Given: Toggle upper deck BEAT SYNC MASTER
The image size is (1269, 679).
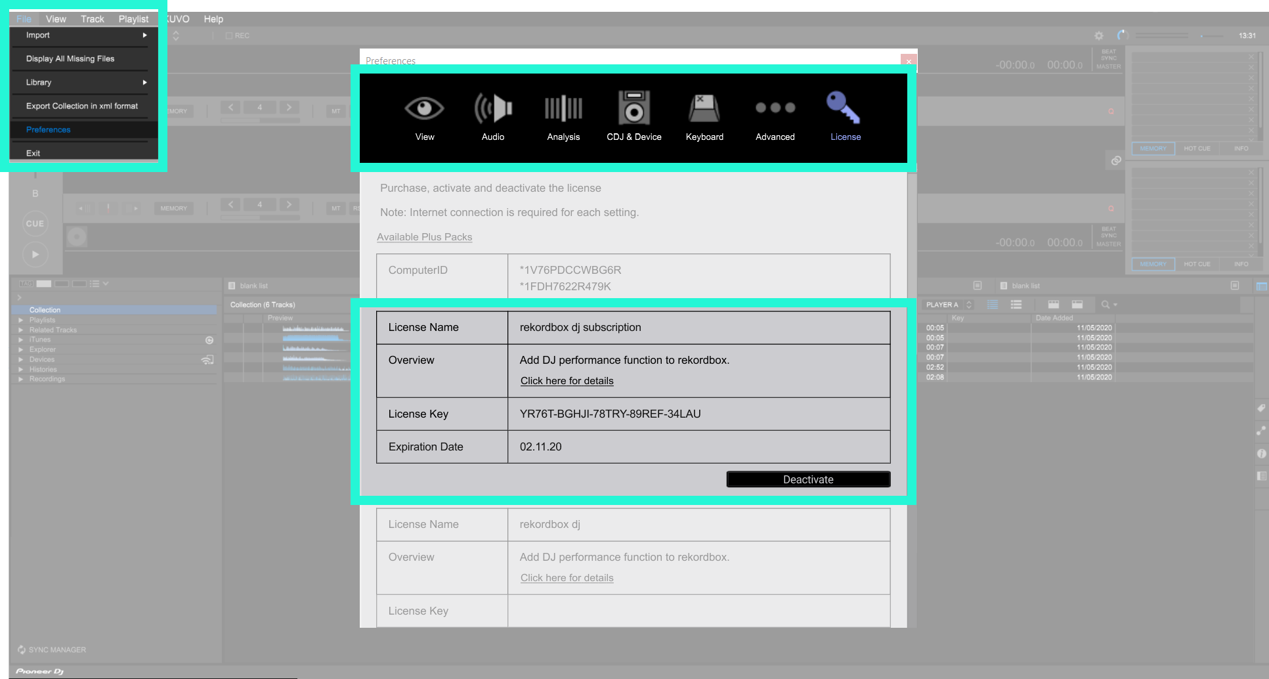Looking at the screenshot, I should tap(1108, 58).
